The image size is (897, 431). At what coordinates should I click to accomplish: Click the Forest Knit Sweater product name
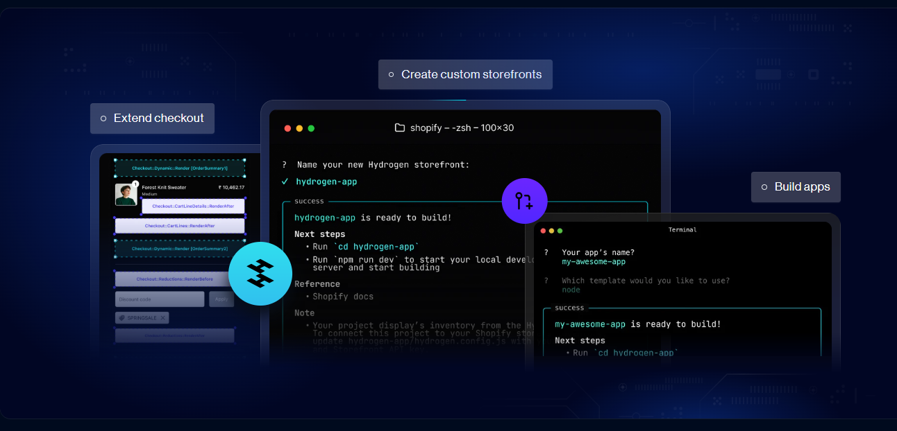click(164, 187)
